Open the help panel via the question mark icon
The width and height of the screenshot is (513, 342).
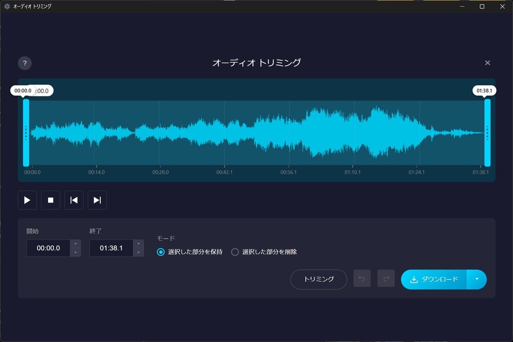click(24, 62)
